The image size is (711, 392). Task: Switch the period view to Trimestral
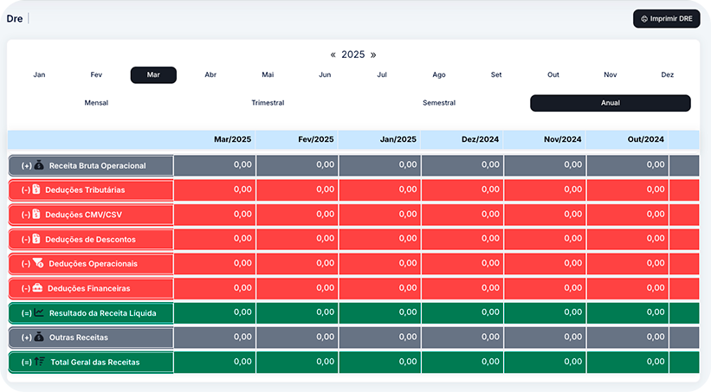coord(268,103)
